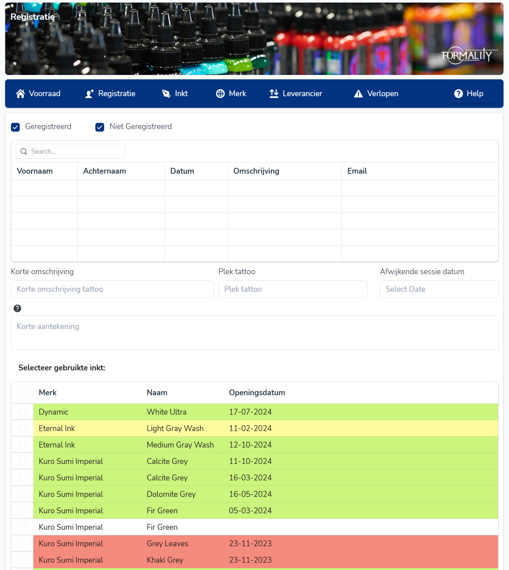Screen dimensions: 509x570
Task: Click the Registratie person-plus icon
Action: tap(90, 94)
